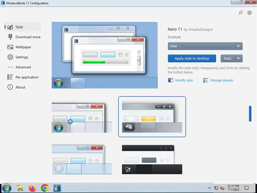Screen dimensions: 257x193
Task: Click the Settings gear icon in sidebar
Action: click(x=10, y=57)
